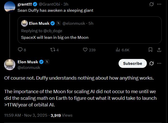The image size is (168, 123).
Task: Click the reply icon on grant's tweet
Action: [x=20, y=50]
